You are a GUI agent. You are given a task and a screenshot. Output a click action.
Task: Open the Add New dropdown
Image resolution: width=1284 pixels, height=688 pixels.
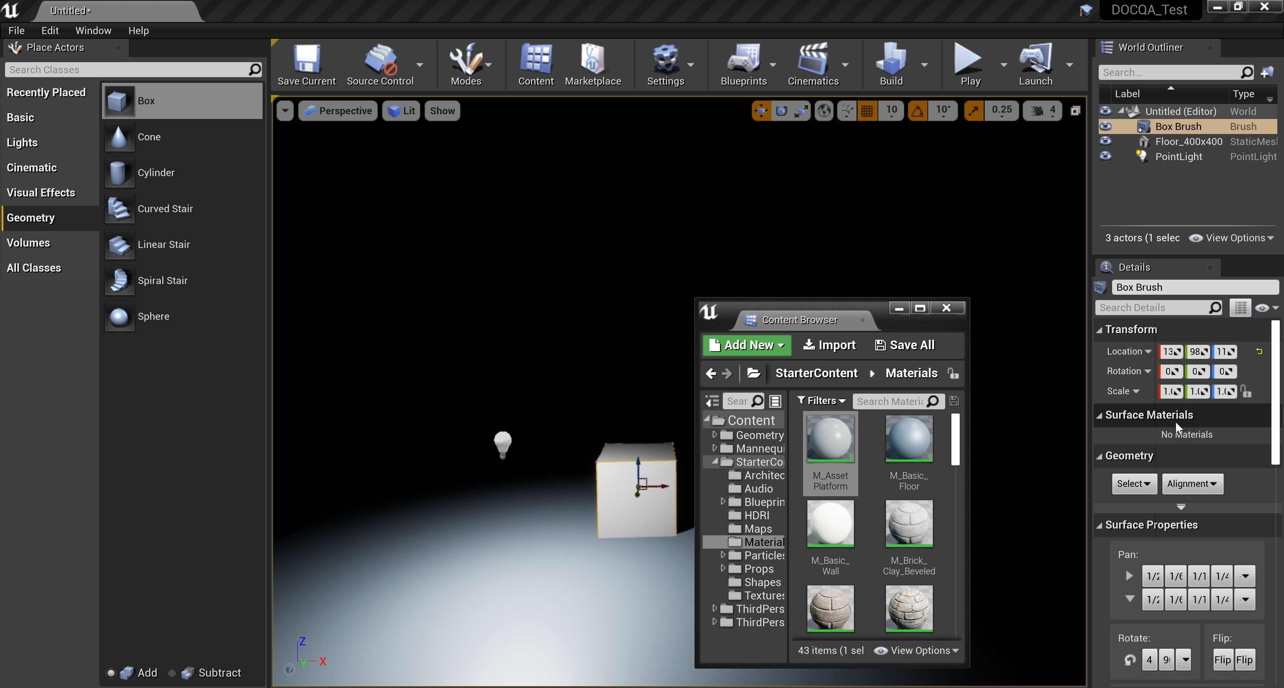coord(746,345)
